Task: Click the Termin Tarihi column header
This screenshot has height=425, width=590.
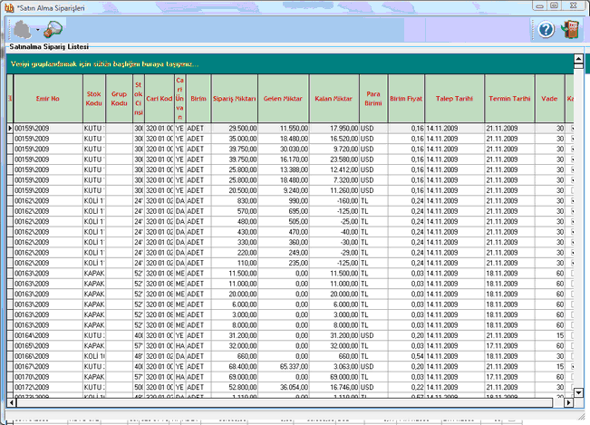Action: 509,99
